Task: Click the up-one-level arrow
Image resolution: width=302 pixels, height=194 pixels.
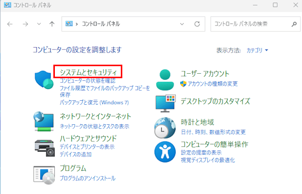Action: 52,24
